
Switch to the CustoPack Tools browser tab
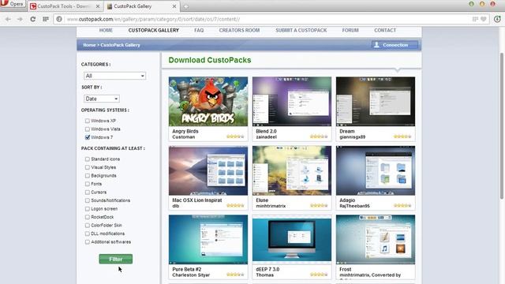click(65, 6)
